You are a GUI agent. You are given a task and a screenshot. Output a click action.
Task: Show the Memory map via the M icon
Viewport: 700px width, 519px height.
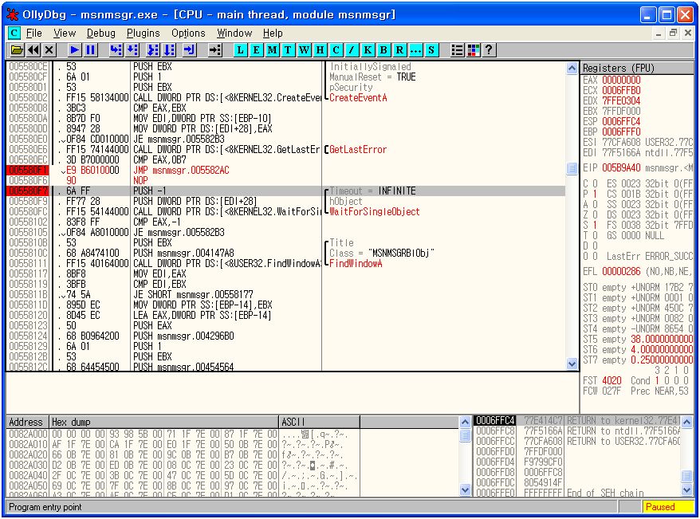[273, 50]
